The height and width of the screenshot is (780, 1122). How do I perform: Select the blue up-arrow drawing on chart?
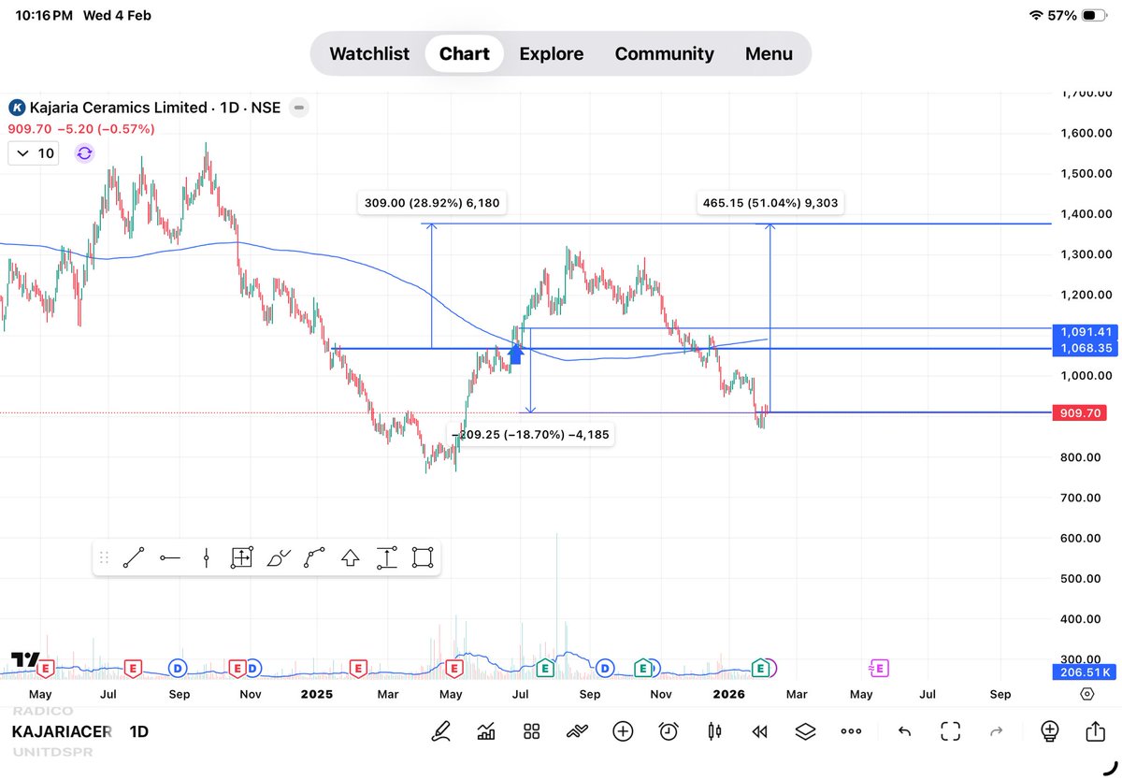[515, 353]
